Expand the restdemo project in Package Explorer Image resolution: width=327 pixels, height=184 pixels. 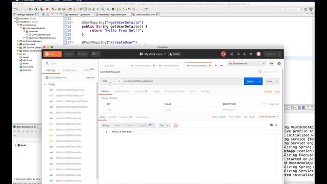pyautogui.click(x=15, y=18)
